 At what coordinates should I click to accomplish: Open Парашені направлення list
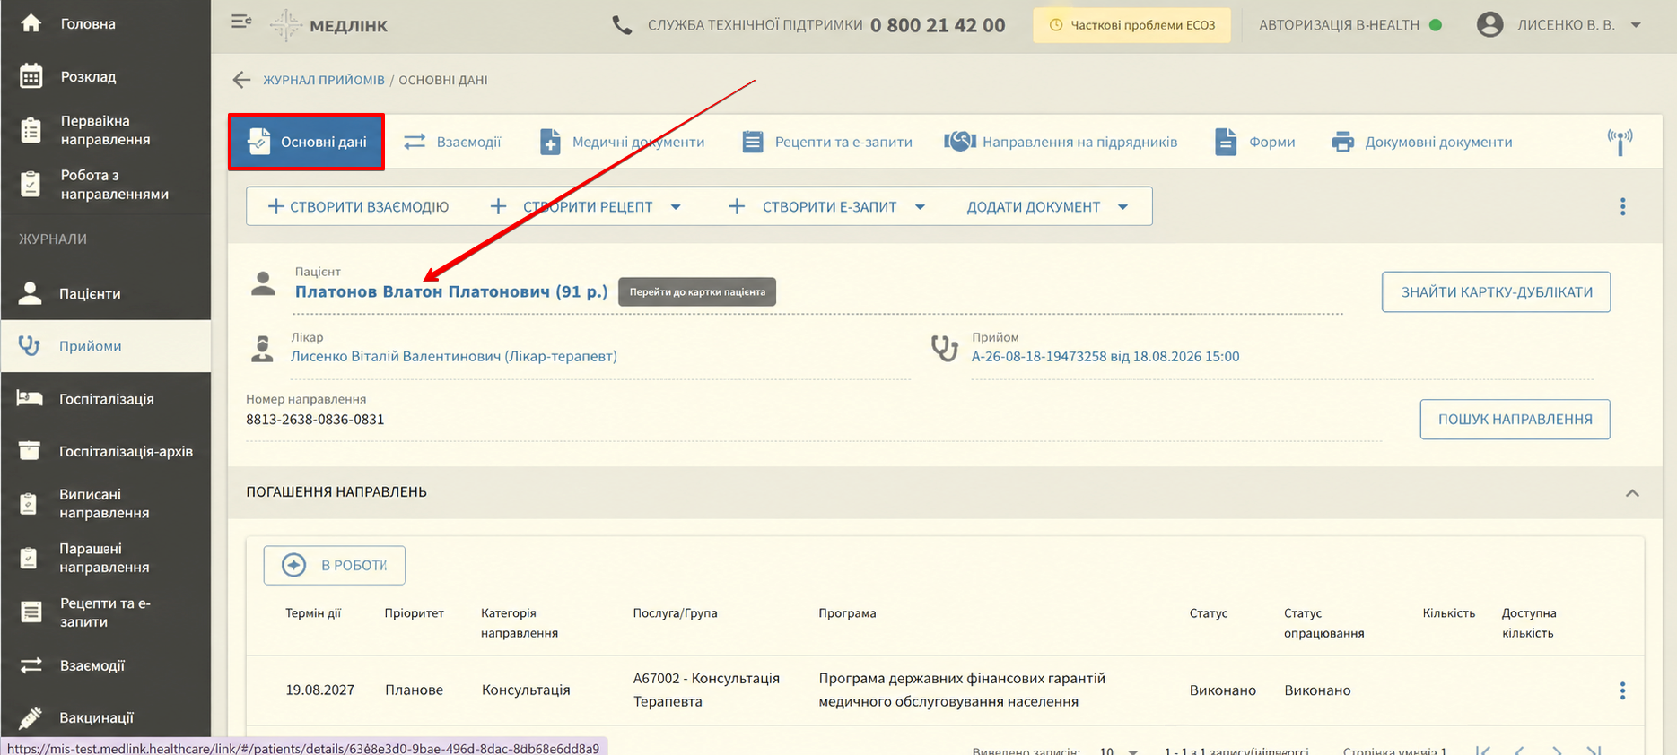pyautogui.click(x=104, y=558)
